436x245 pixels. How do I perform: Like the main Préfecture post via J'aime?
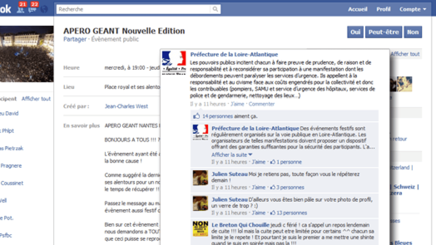pos(238,104)
